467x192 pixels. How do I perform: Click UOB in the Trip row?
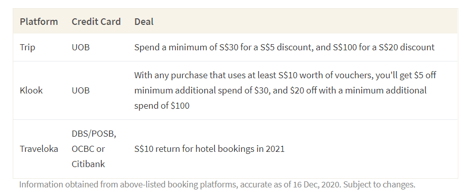[x=80, y=47]
